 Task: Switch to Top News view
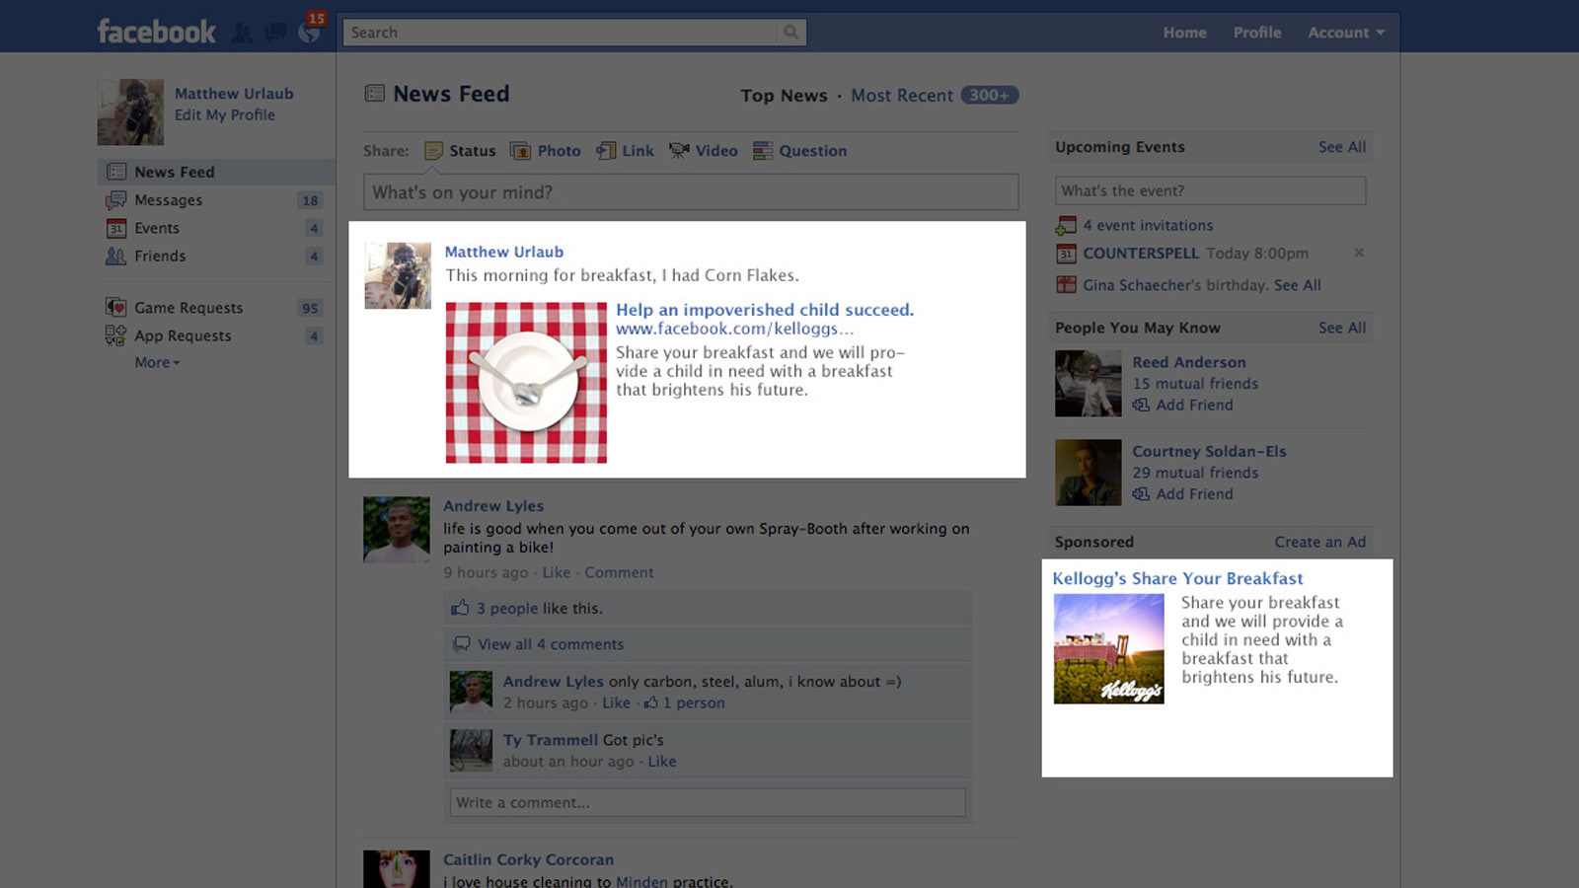point(784,96)
